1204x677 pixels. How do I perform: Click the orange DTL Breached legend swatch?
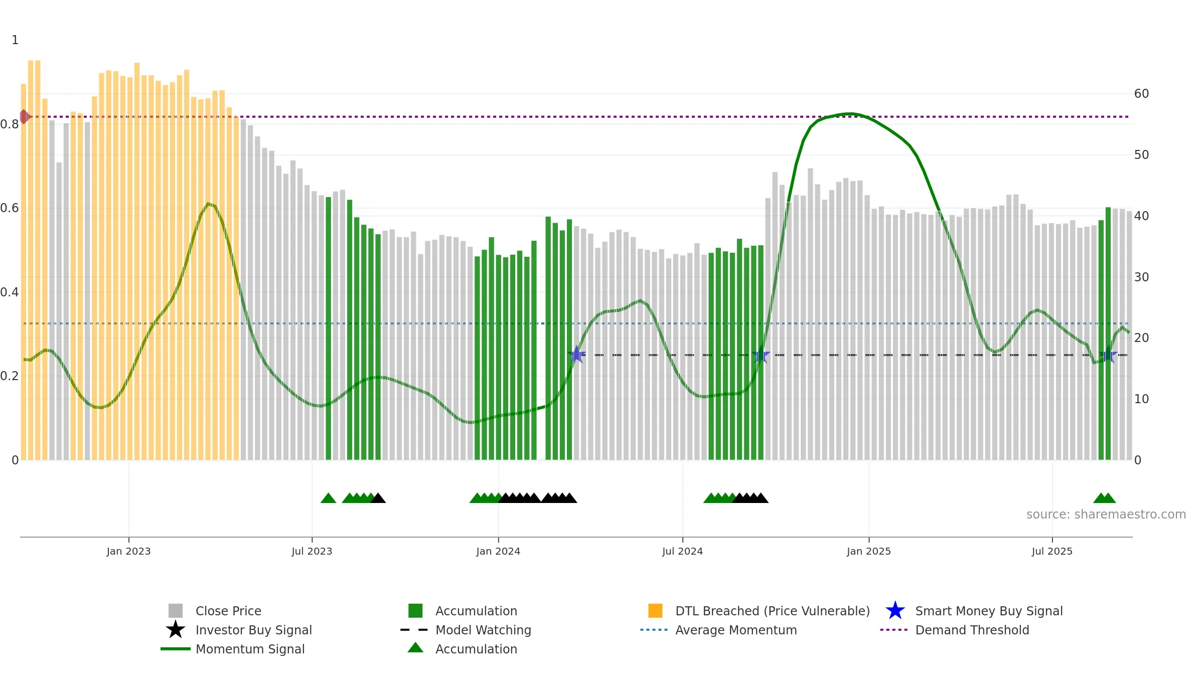[655, 611]
